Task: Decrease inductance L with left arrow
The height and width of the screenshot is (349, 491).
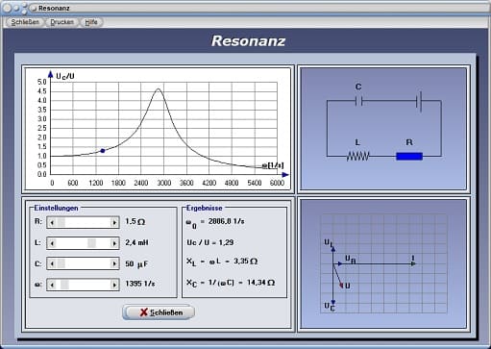Action: pos(52,243)
